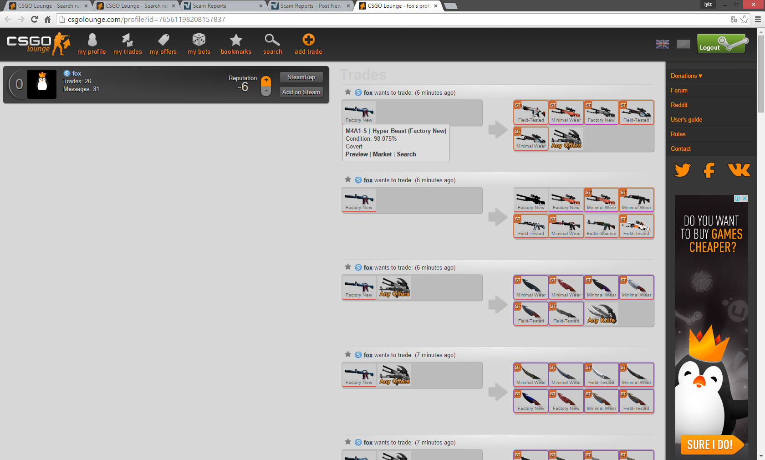Click the add trade plus icon

(x=308, y=40)
